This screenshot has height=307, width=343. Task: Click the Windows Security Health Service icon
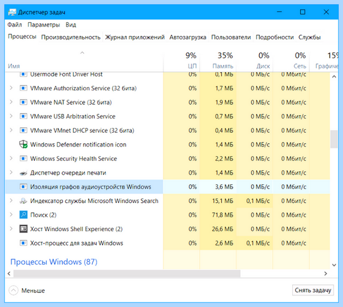23,159
